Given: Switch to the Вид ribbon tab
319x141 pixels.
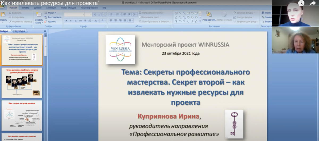Looking at the screenshot, I should click(104, 8).
